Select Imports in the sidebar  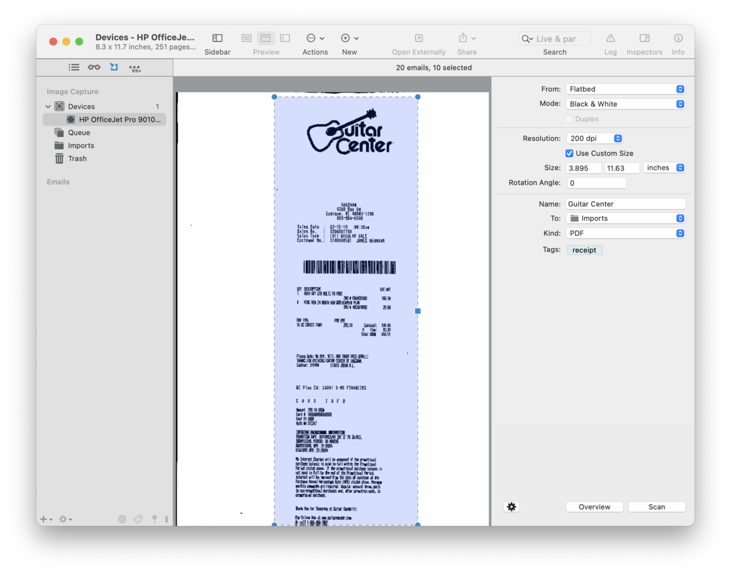point(104,146)
